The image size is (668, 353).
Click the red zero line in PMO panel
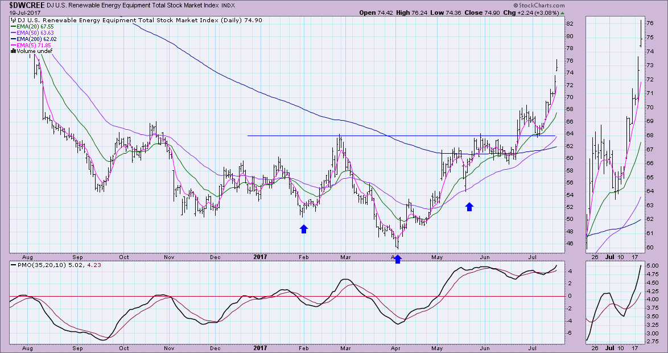point(228,296)
